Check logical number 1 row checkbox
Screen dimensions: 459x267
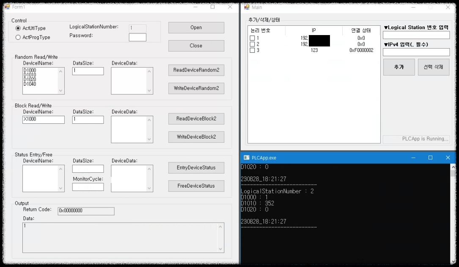coord(252,38)
